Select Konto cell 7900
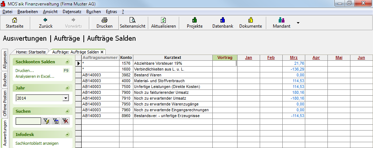This screenshot has height=148, width=373. click(x=126, y=92)
